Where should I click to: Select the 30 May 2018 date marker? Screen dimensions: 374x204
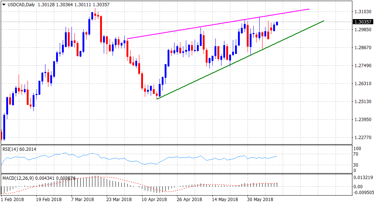pyautogui.click(x=259, y=200)
